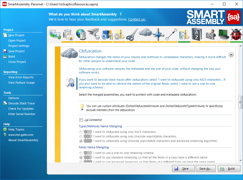
Task: Choose Close Project in the sidebar
Action: (17, 62)
